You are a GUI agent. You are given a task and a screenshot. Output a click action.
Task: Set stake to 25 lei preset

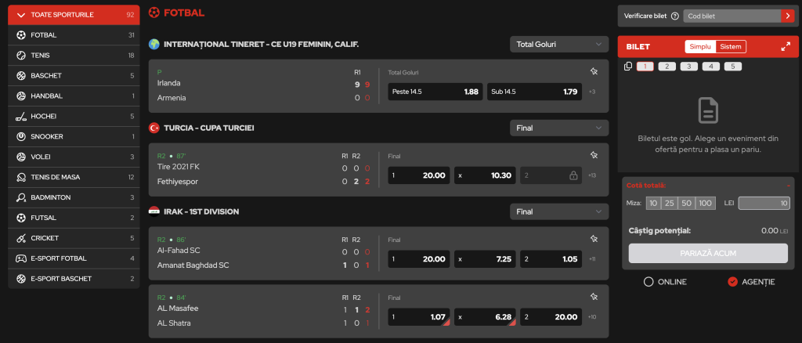(x=670, y=204)
